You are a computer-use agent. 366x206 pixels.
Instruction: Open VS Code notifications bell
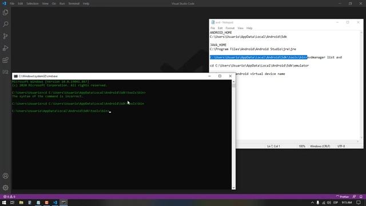361,197
